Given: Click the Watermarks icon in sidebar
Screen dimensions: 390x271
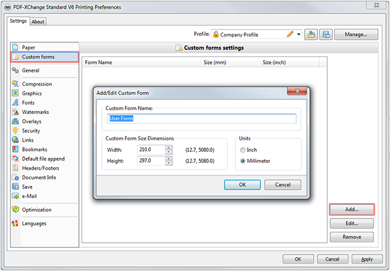Looking at the screenshot, I should 15,111.
